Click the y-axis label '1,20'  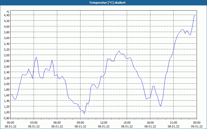7,107
